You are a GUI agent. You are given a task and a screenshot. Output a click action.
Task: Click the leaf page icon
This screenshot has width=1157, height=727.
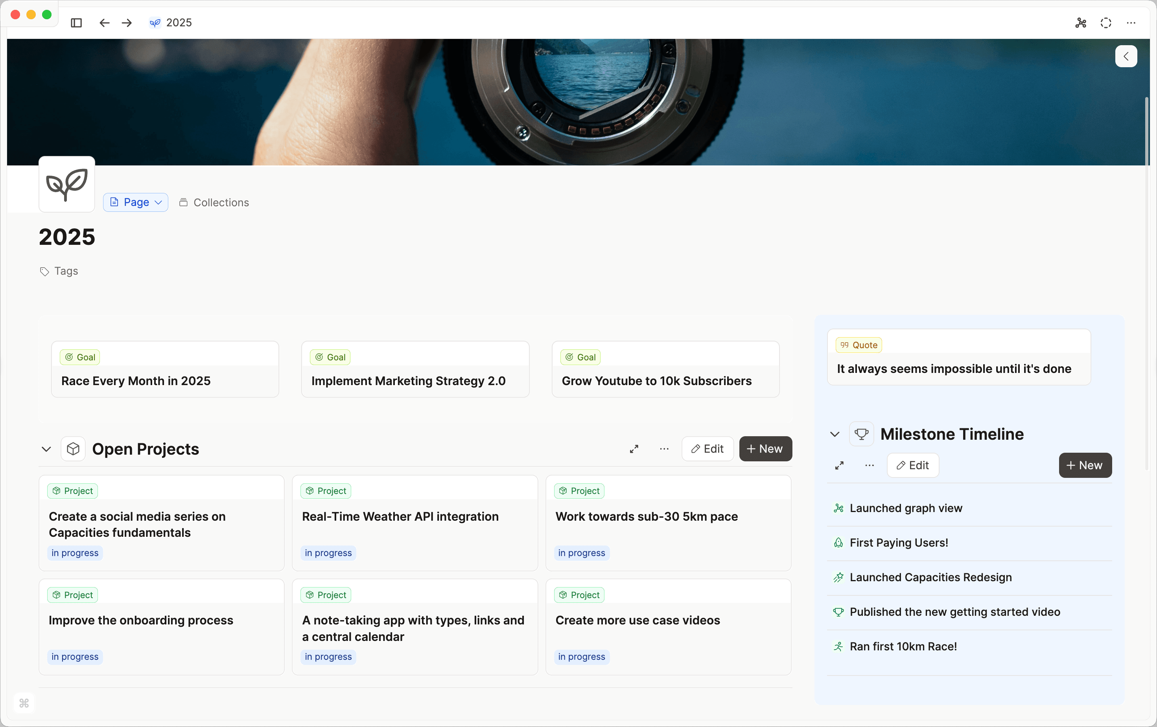point(67,184)
